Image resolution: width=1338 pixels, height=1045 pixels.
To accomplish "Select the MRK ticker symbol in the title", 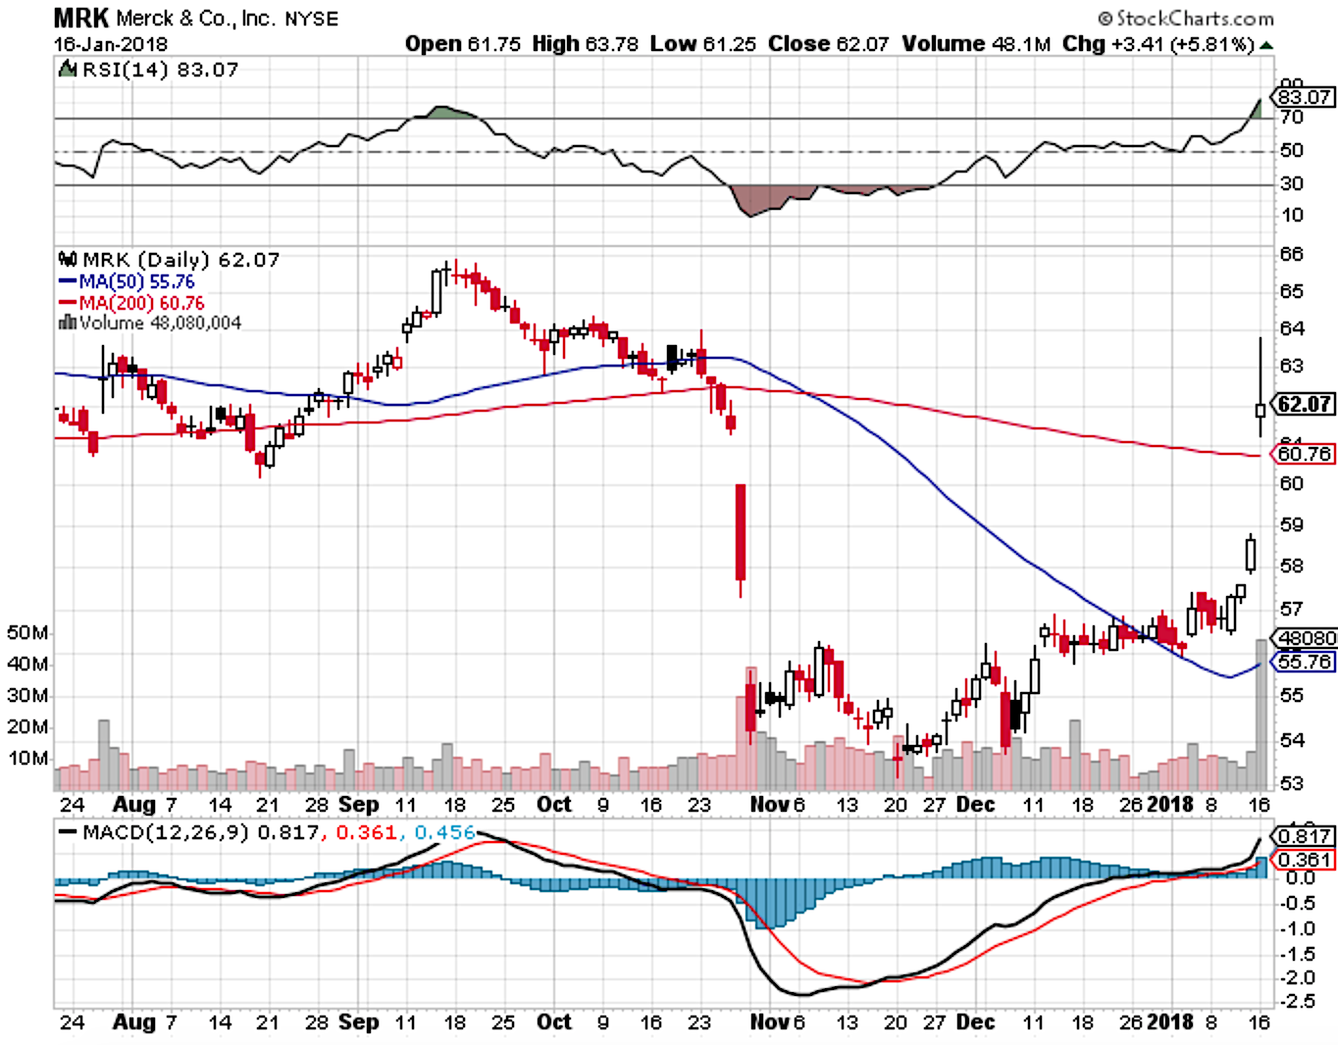I will click(81, 19).
